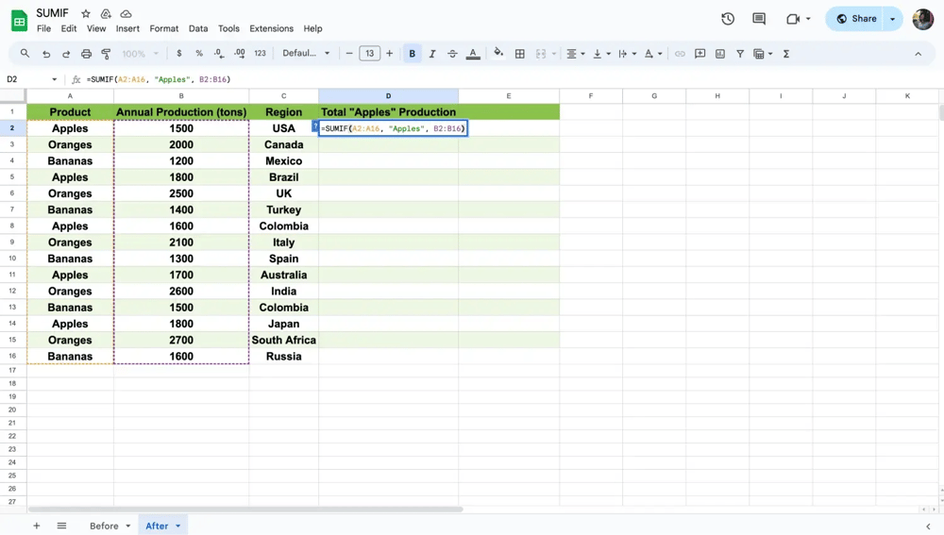Open the comments panel icon
The height and width of the screenshot is (535, 944).
tap(759, 19)
